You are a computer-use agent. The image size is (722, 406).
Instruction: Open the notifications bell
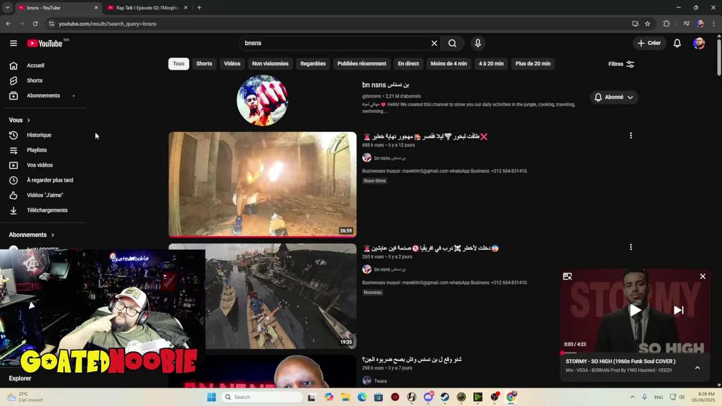pyautogui.click(x=677, y=43)
